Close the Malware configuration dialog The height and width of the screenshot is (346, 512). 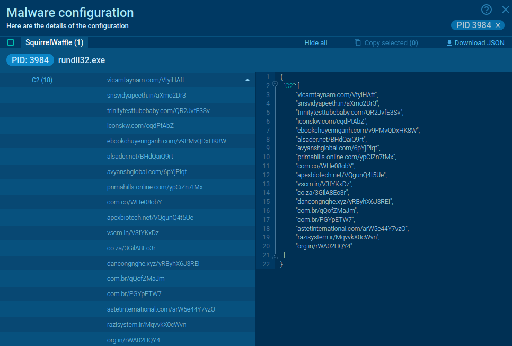(x=505, y=9)
